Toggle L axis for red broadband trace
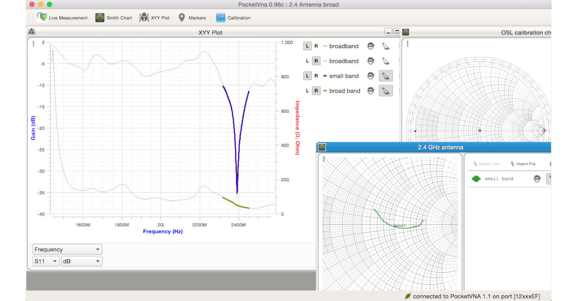Image resolution: width=575 pixels, height=301 pixels. tap(308, 46)
